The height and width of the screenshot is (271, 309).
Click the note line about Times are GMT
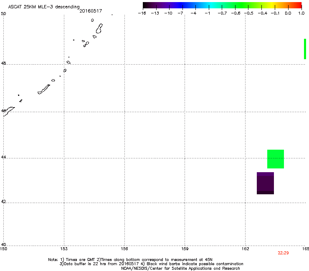(x=130, y=260)
